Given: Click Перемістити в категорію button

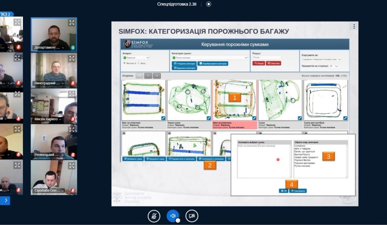Looking at the screenshot, I should (182, 159).
